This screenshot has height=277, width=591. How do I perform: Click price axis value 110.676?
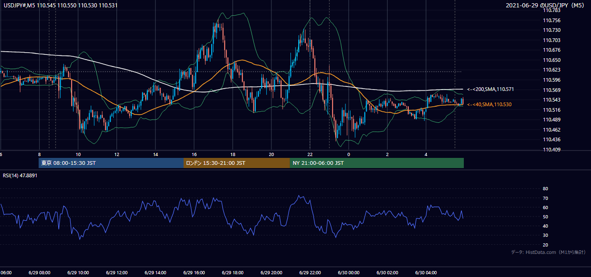click(x=553, y=50)
